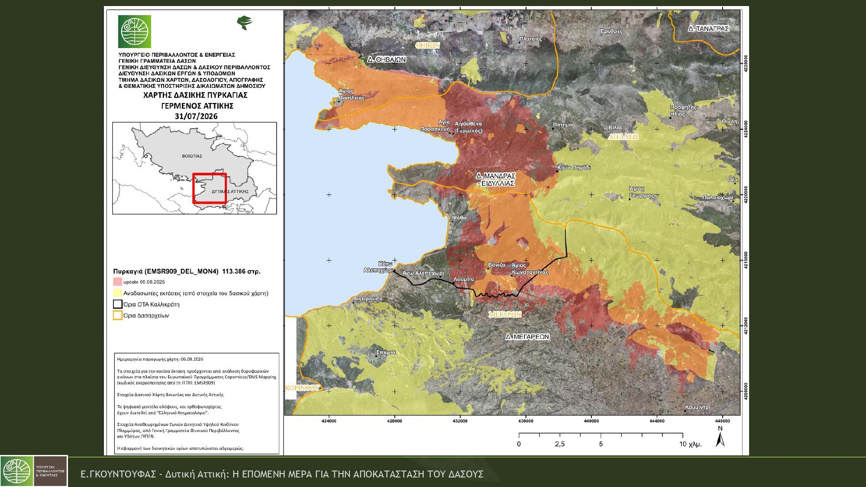The width and height of the screenshot is (866, 487).
Task: Click the Πυρκαγιά EMSR909_DEL_MON4 heading
Action: coord(187,271)
